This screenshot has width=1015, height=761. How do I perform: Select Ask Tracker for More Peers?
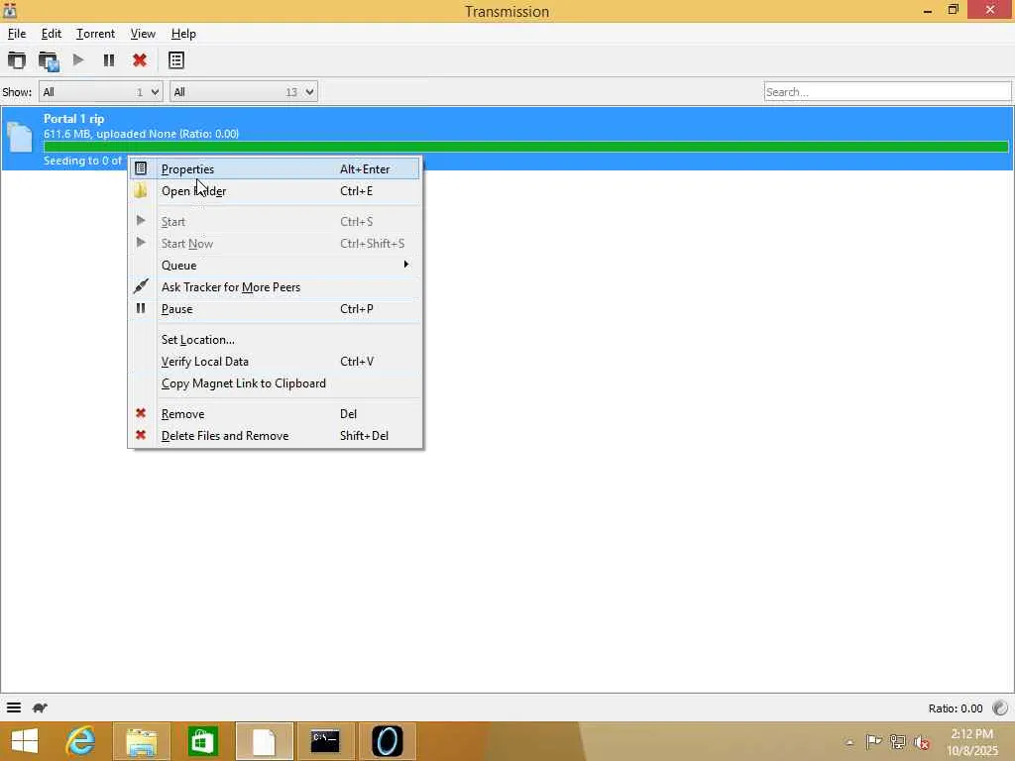(276, 286)
